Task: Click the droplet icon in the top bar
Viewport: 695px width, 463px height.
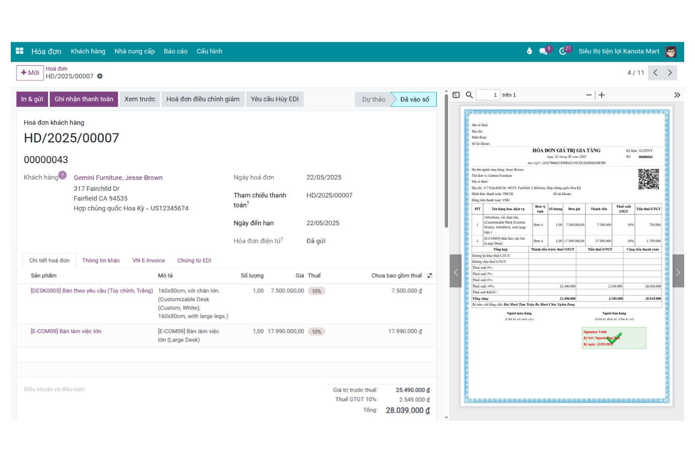Action: click(x=530, y=51)
